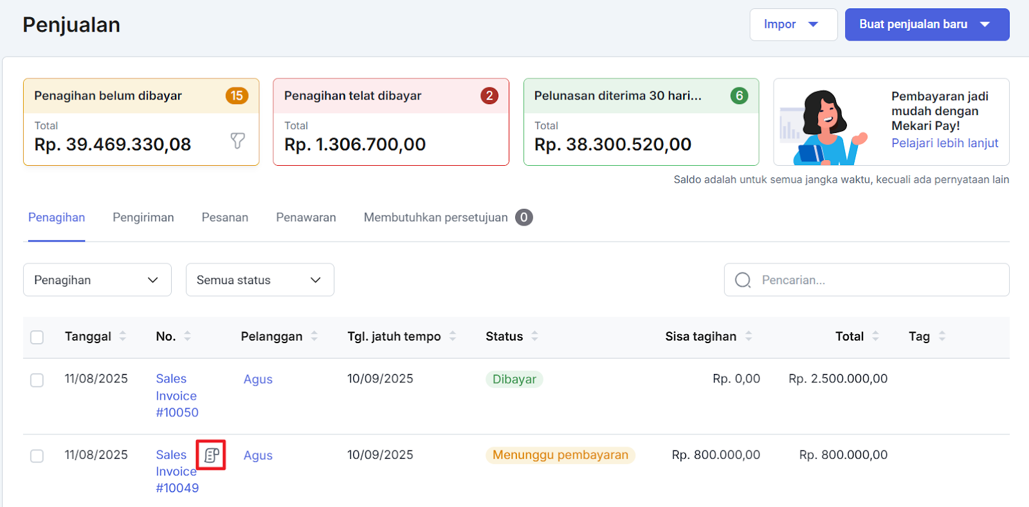Open the Penagihan telat dibayar card
The height and width of the screenshot is (507, 1029).
[390, 122]
